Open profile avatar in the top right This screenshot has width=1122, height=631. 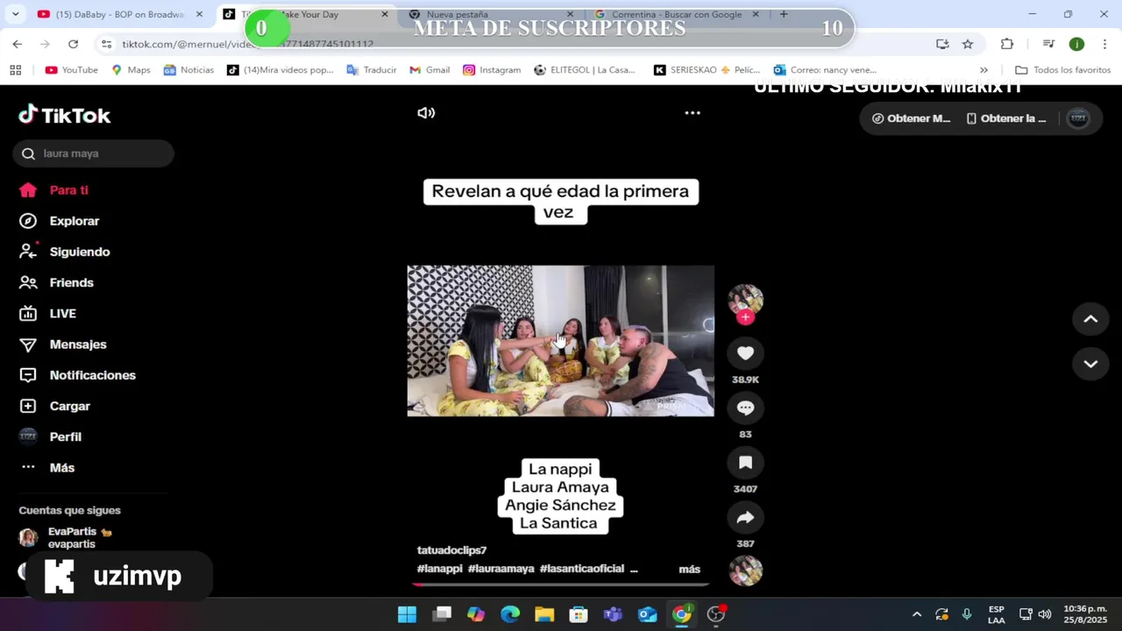pyautogui.click(x=1078, y=118)
